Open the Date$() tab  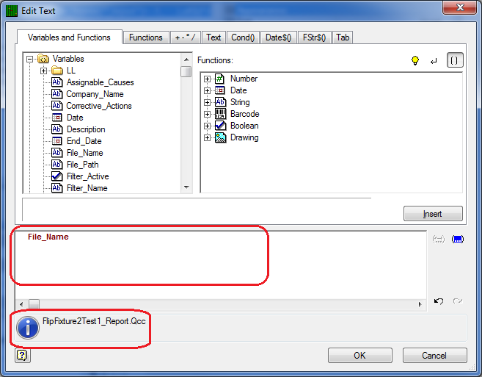coord(279,37)
